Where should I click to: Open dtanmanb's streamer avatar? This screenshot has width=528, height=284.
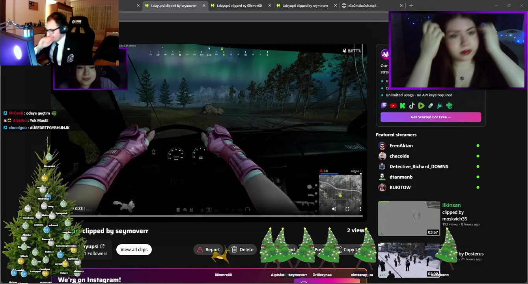tap(382, 177)
